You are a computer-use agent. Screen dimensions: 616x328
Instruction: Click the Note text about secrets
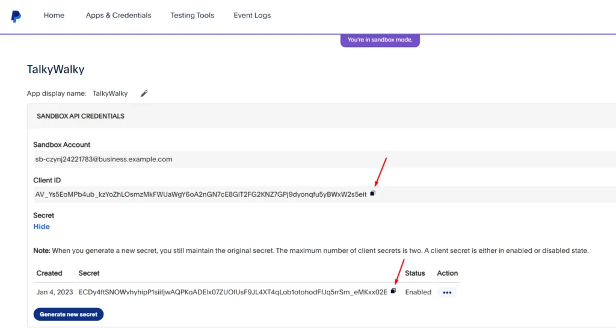pyautogui.click(x=311, y=250)
